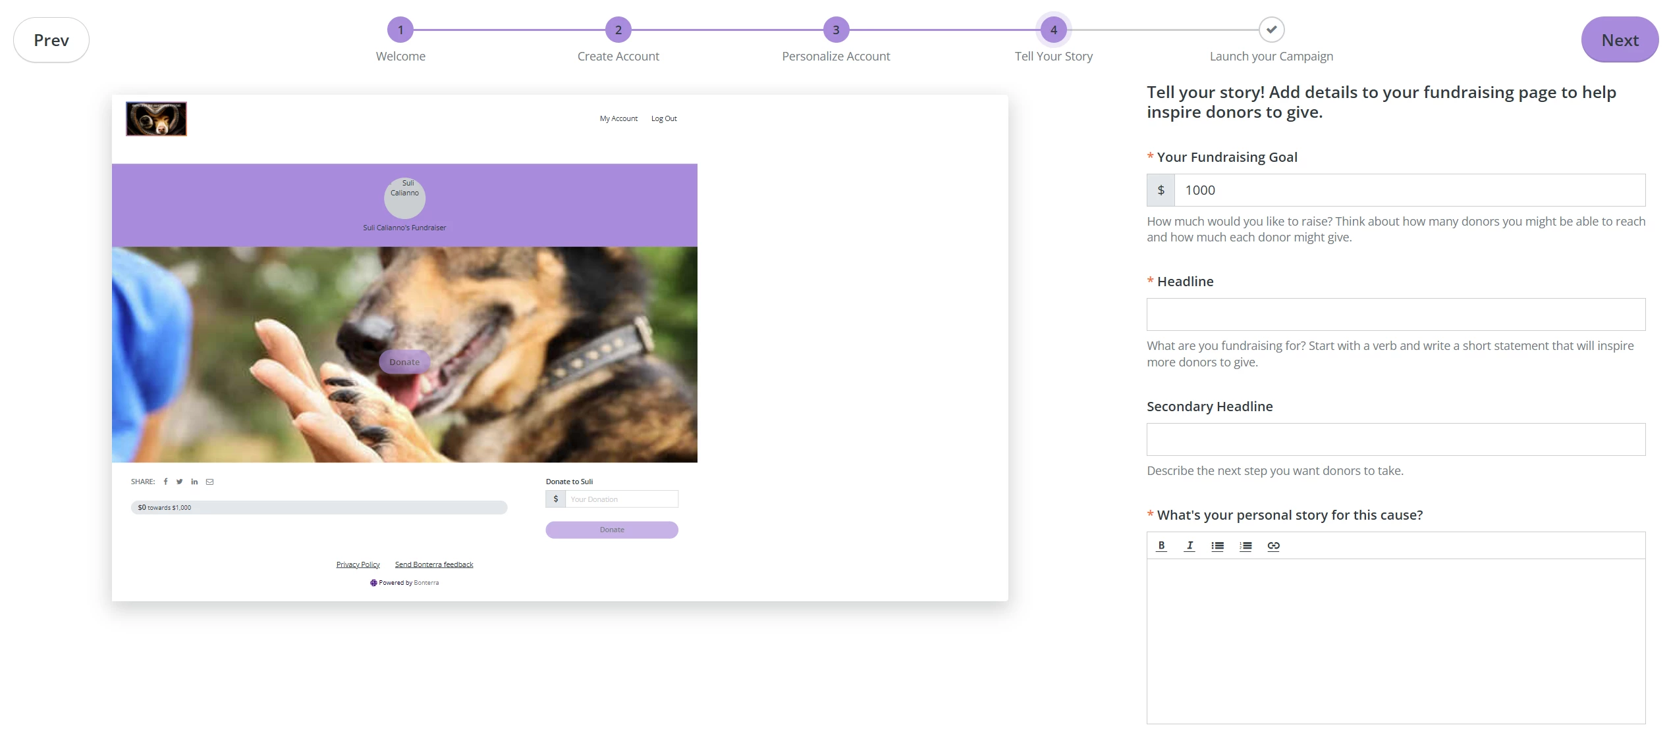Click the $0 towards $1,000 progress bar

point(319,507)
